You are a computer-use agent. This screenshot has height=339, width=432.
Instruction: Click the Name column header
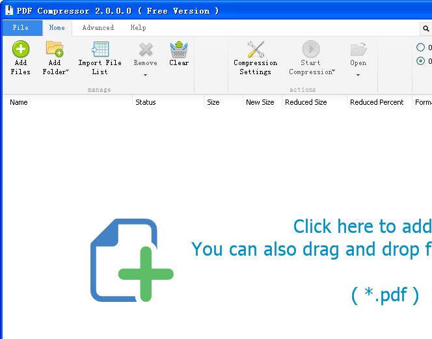point(19,102)
